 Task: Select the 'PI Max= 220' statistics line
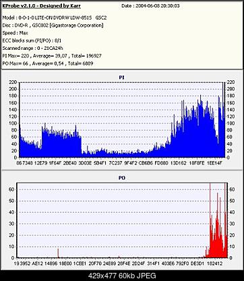tap(52, 56)
